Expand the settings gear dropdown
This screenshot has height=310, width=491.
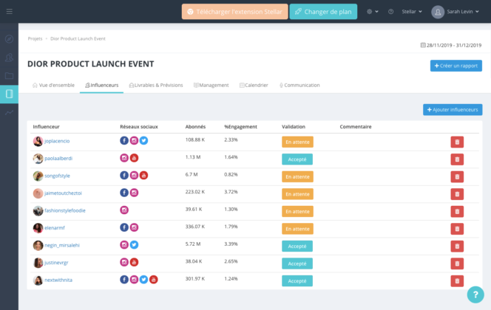[372, 13]
